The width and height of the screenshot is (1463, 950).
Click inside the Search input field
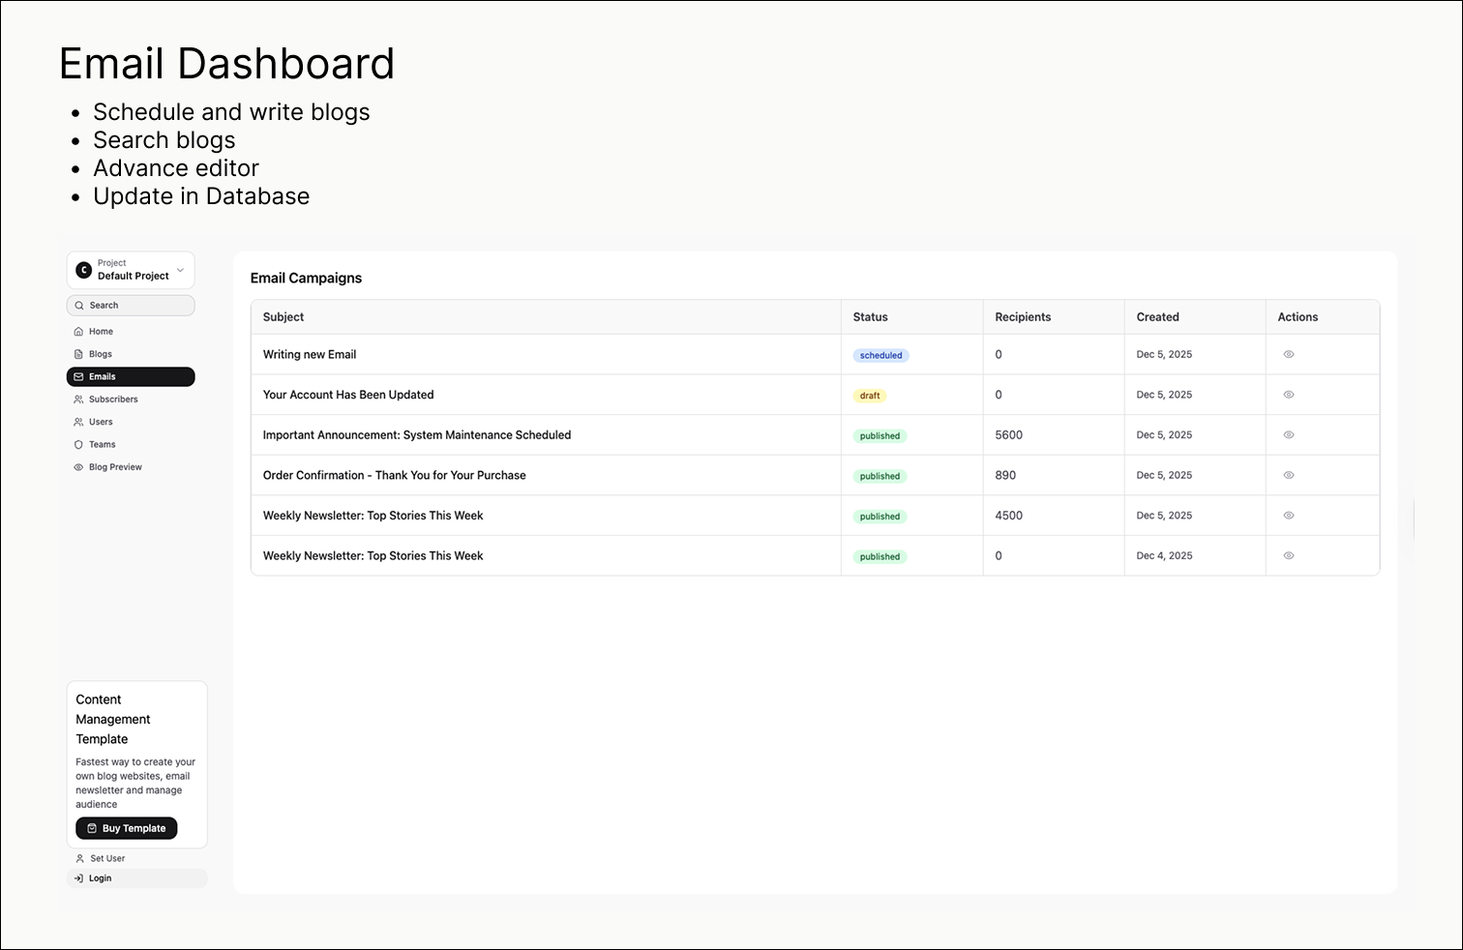coord(131,305)
